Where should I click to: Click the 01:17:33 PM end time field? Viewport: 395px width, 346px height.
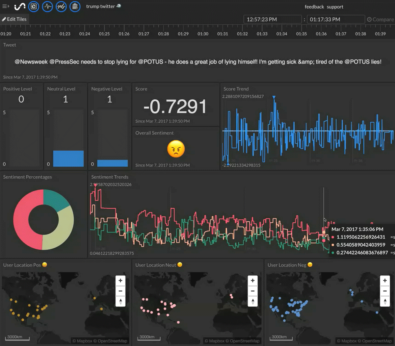[x=336, y=19]
